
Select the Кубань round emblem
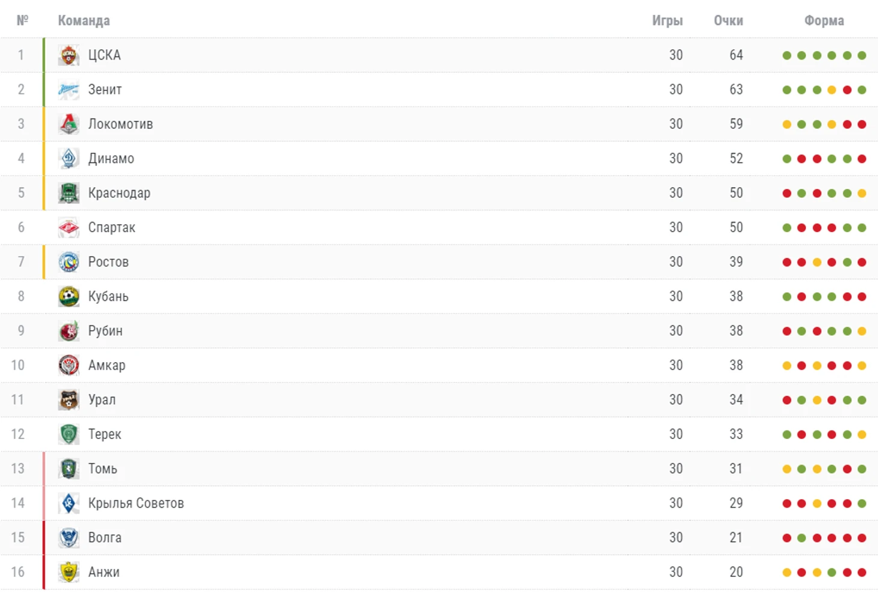[69, 296]
